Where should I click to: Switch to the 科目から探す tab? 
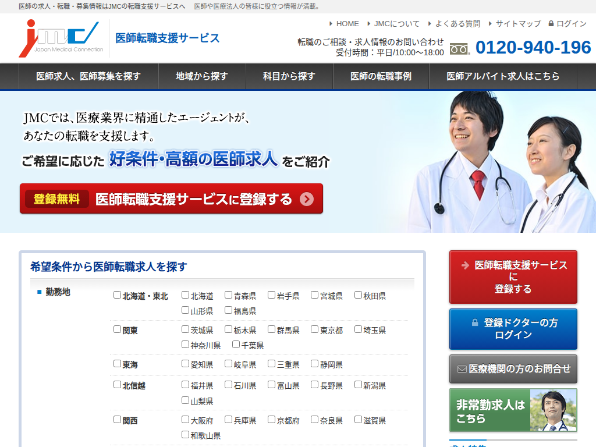coord(289,76)
